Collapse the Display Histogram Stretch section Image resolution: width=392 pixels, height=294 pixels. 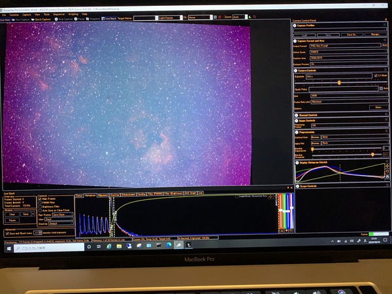(x=297, y=163)
